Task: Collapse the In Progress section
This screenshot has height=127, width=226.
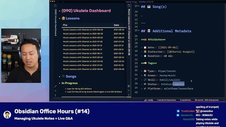Action: [x=60, y=83]
